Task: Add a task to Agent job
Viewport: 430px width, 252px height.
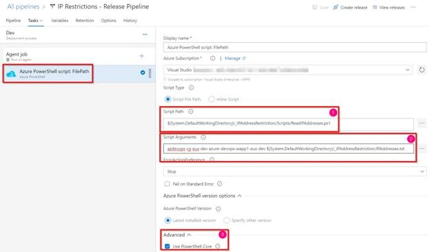Action: pos(141,56)
